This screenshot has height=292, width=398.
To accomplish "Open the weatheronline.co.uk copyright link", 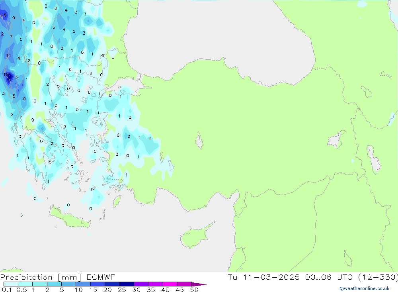I will (365, 288).
